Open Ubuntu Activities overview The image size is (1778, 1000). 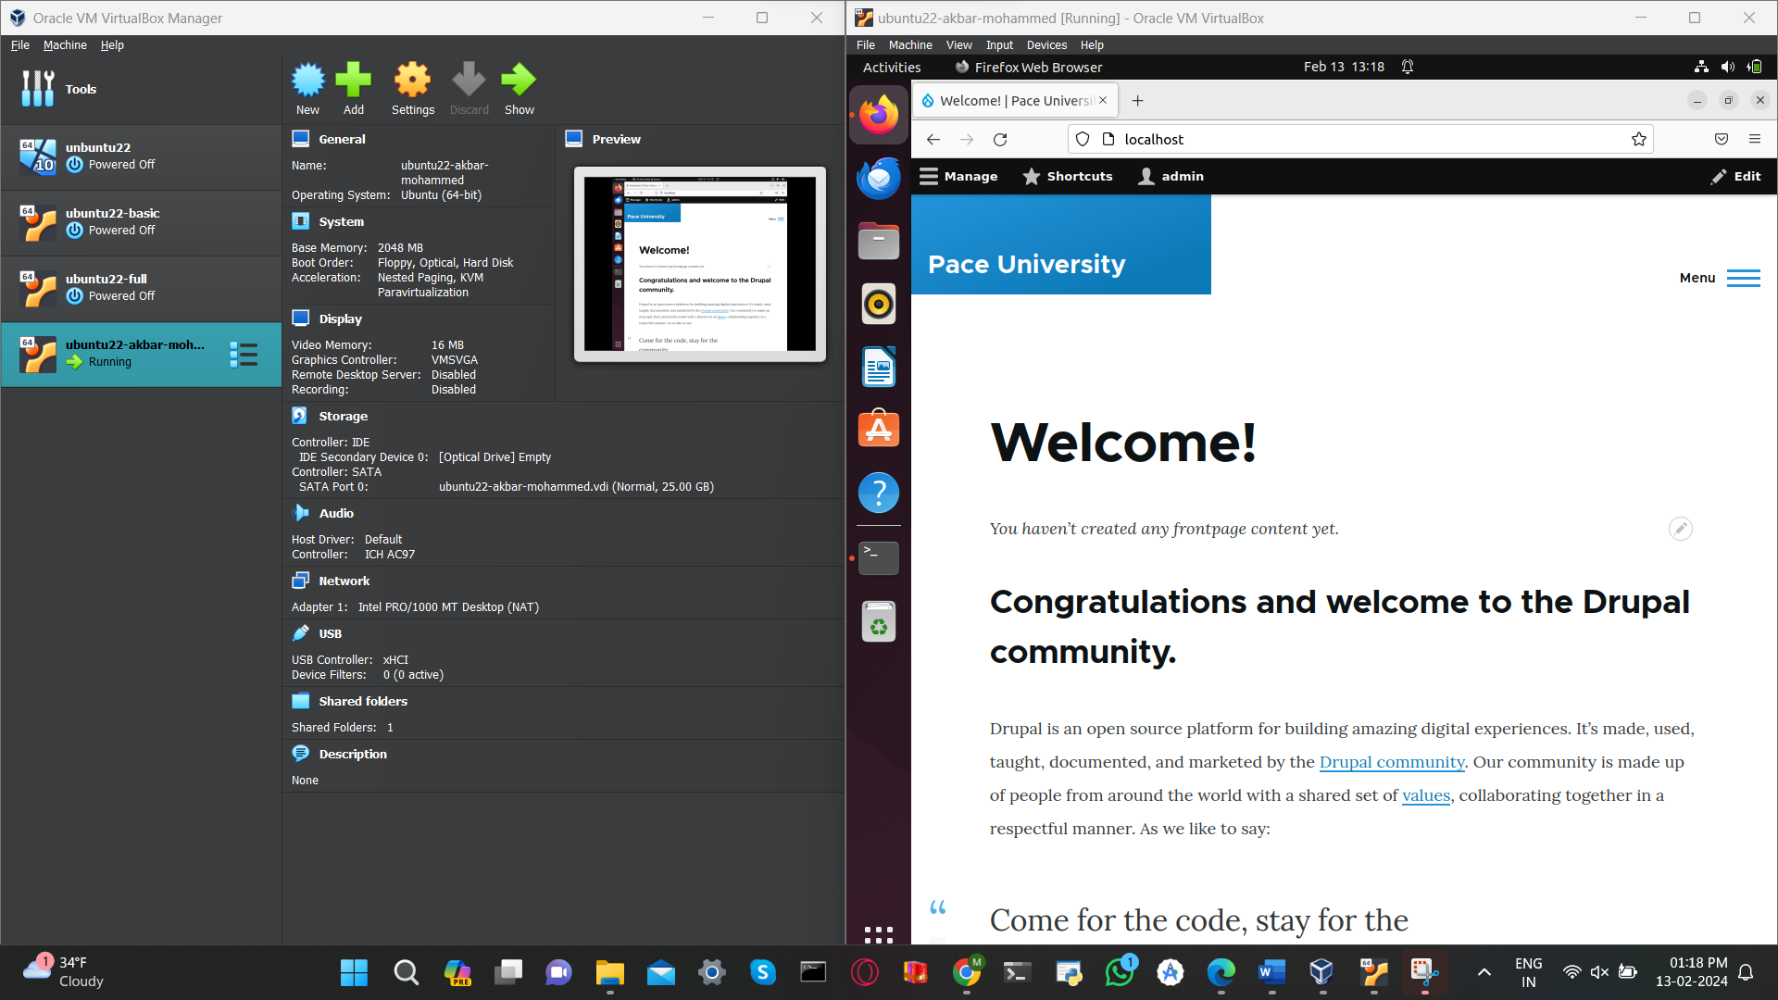[892, 67]
